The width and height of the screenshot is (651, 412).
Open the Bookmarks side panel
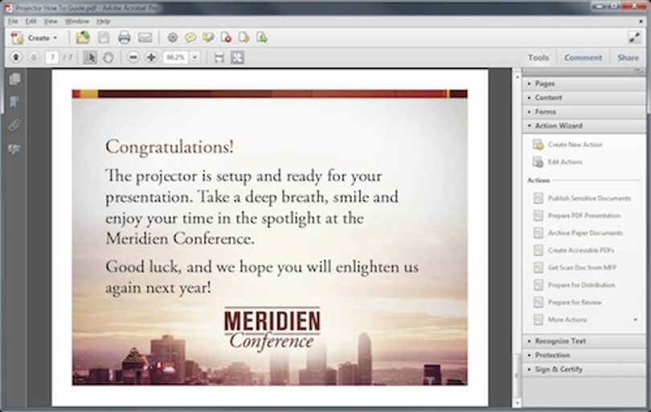pyautogui.click(x=14, y=102)
